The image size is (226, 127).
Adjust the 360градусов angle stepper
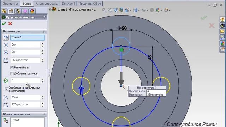pyautogui.click(x=42, y=60)
